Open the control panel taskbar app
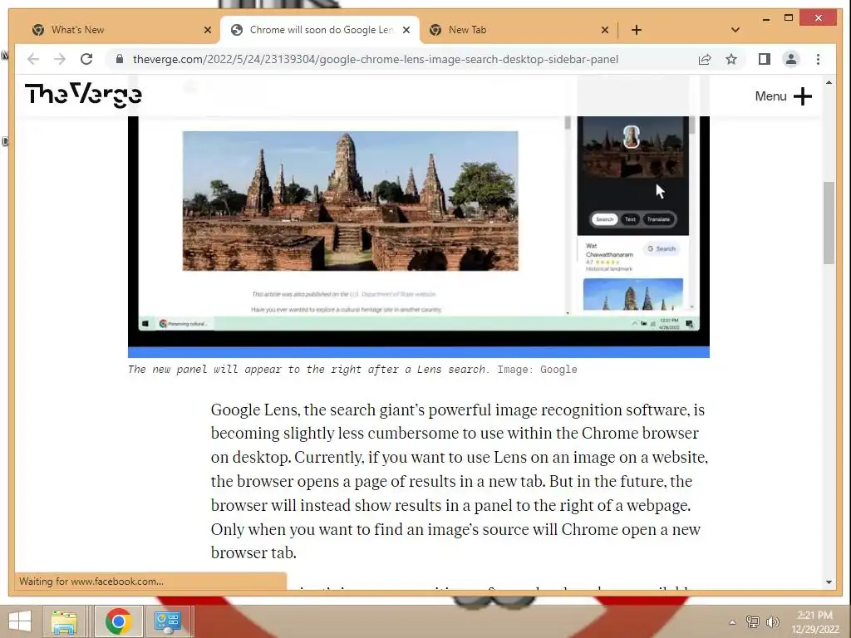The width and height of the screenshot is (851, 638). (167, 621)
